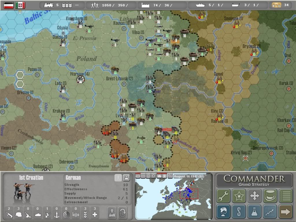Select the Breslau city marker
This screenshot has width=296, height=222.
29,98
